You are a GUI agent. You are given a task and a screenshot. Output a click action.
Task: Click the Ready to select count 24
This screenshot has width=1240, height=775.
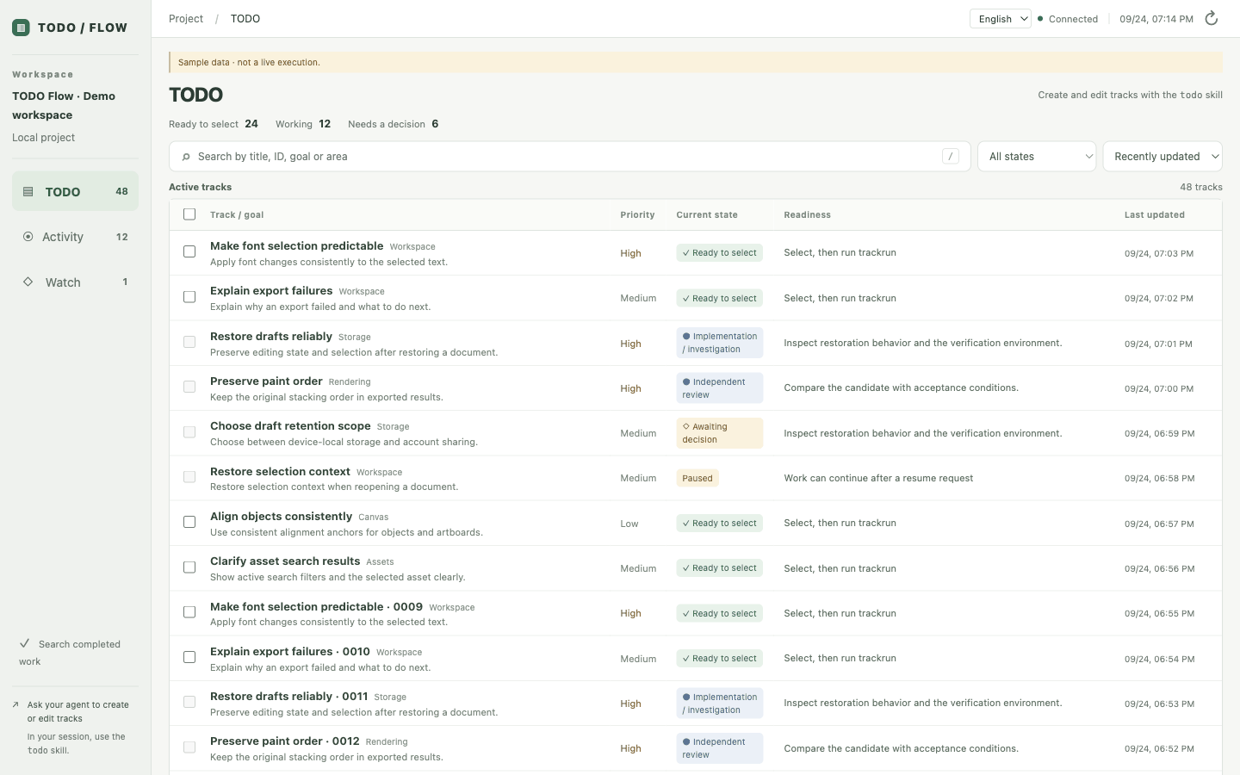(x=251, y=124)
